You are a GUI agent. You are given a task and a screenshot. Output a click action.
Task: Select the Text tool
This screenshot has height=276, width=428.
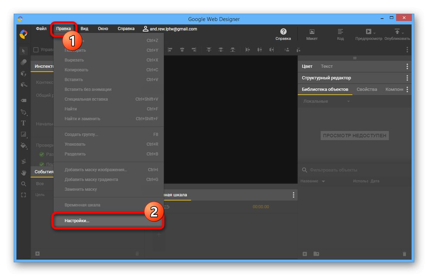coord(24,123)
